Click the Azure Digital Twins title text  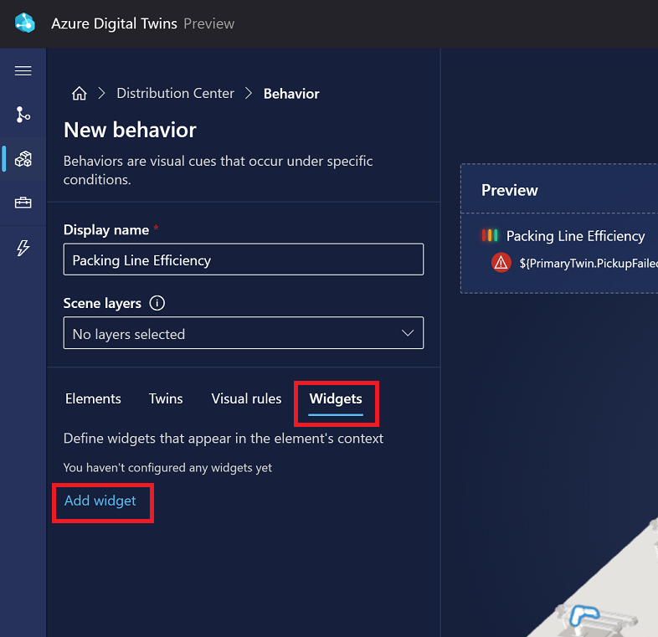click(114, 23)
